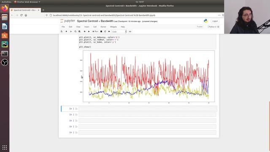Click the Jupyter logo
The height and width of the screenshot is (152, 270).
(67, 21)
